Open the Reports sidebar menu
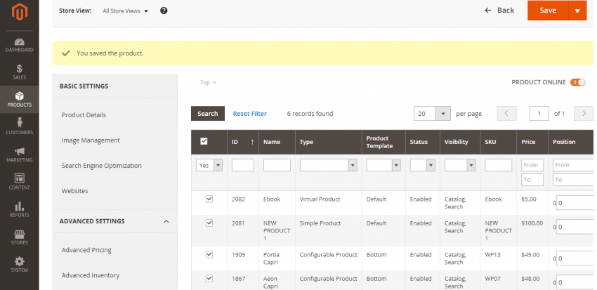The height and width of the screenshot is (290, 597). coord(20,209)
